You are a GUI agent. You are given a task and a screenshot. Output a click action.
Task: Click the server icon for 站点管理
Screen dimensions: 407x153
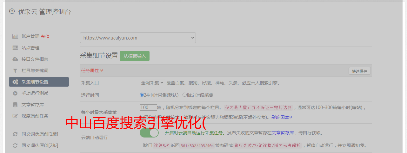15,48
